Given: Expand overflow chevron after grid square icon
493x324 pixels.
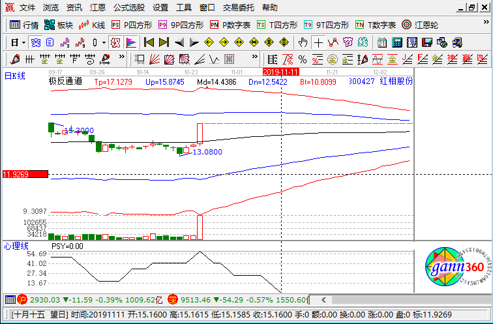Looking at the screenshot, I should [x=255, y=57].
